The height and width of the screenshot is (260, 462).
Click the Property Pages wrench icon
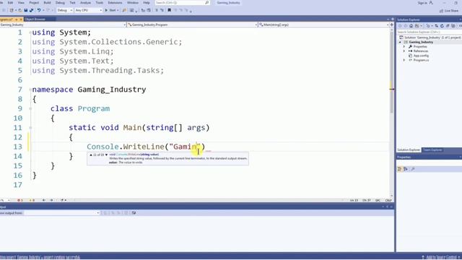[x=413, y=169]
